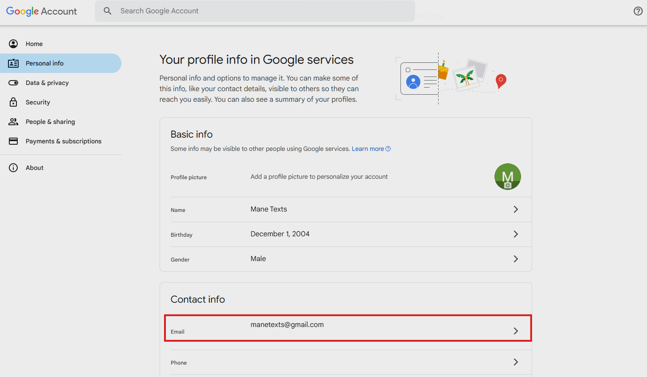
Task: Click 'Your profile info in Google services' heading
Action: click(x=256, y=60)
